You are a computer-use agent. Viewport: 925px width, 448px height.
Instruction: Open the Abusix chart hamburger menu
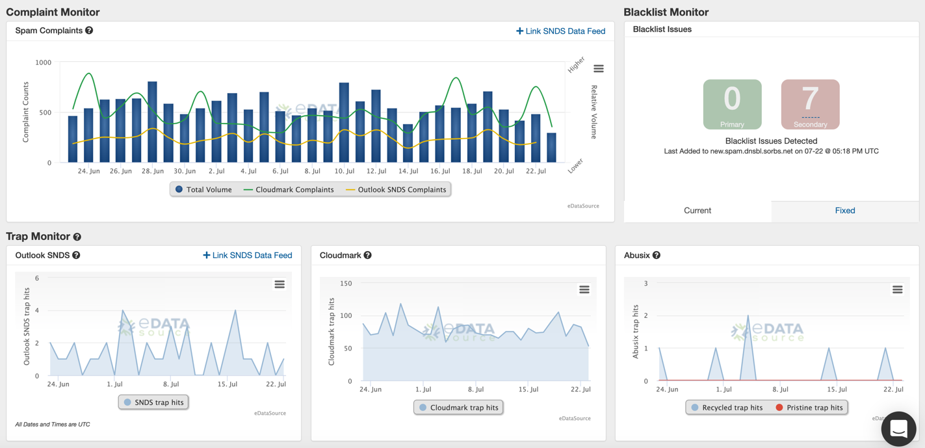[x=898, y=289]
